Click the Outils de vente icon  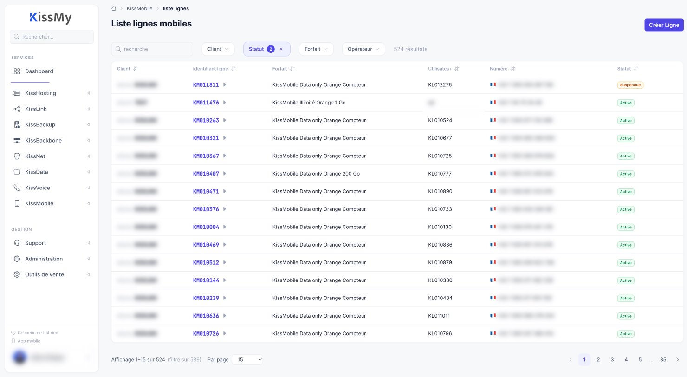(17, 275)
